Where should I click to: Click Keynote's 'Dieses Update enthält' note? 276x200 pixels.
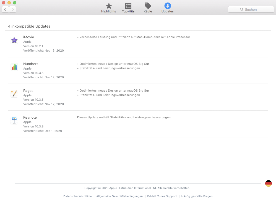[124, 117]
